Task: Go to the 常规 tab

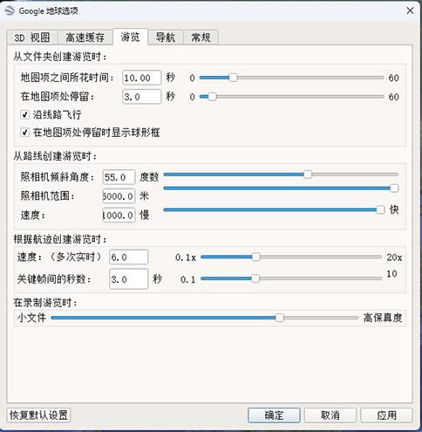Action: click(201, 38)
